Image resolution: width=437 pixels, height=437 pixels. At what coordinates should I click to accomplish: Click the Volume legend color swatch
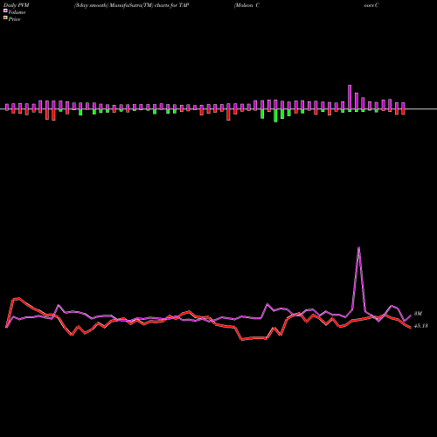click(x=5, y=10)
